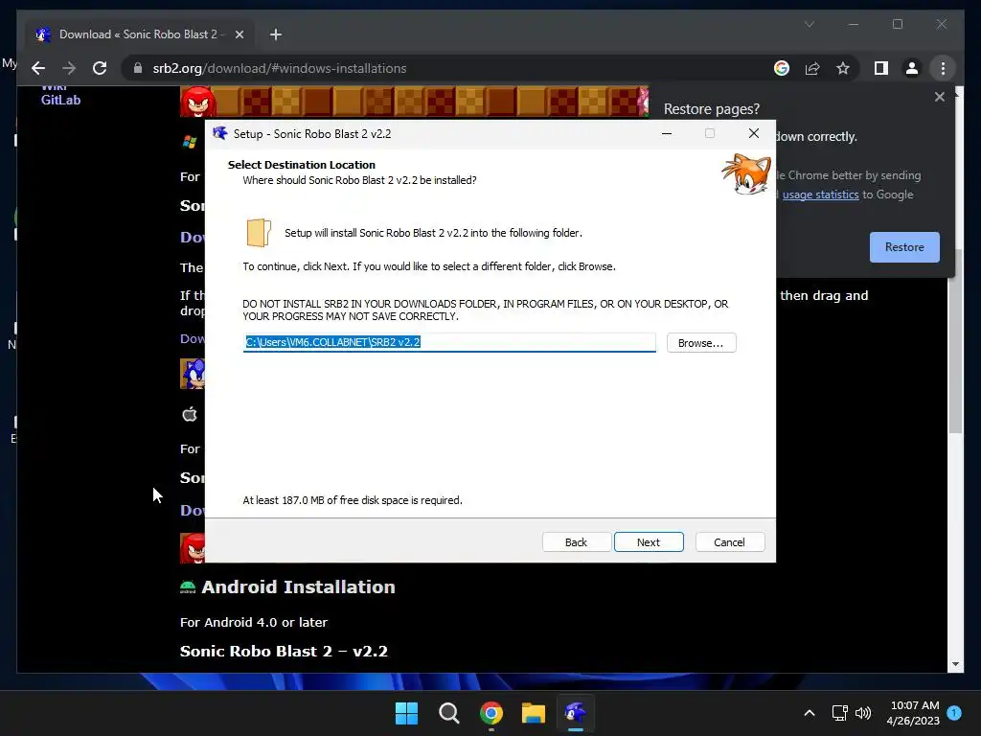Image resolution: width=981 pixels, height=736 pixels.
Task: Click the Sonic setup taskbar icon
Action: pyautogui.click(x=576, y=713)
